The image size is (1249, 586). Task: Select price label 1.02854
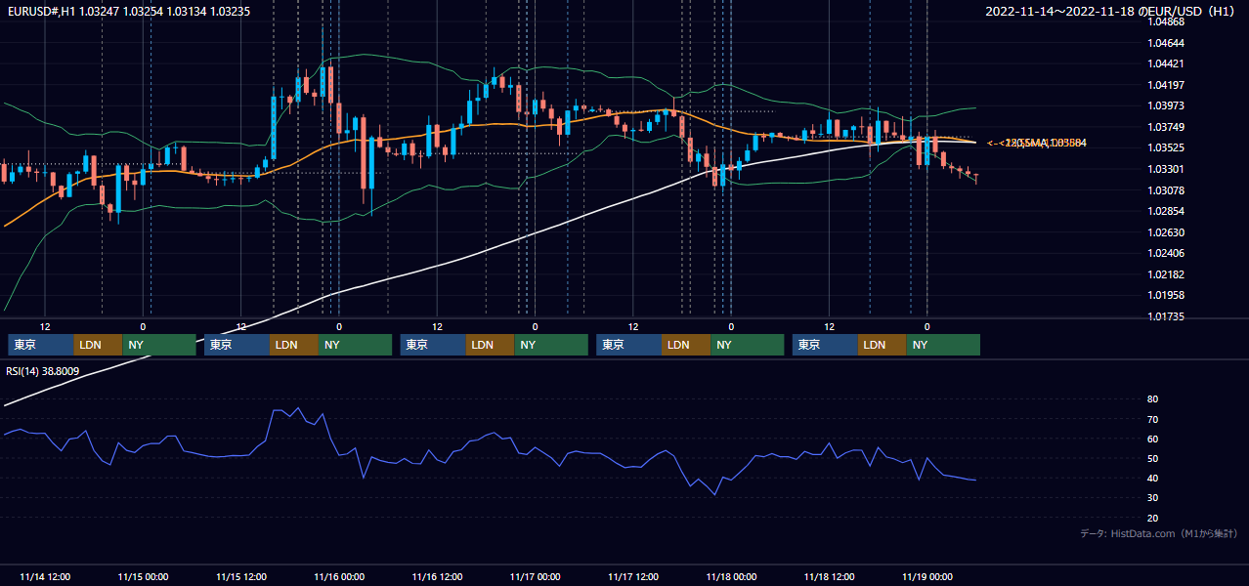[x=1166, y=211]
